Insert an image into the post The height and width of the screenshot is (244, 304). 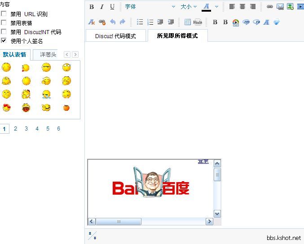pos(290,7)
